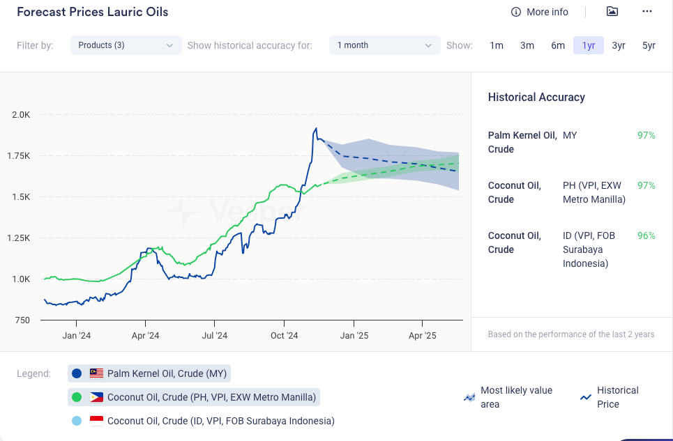Screen dimensions: 673x441
Task: Enable Coconut Oil ID FOB Surabaya series
Action: click(x=220, y=421)
